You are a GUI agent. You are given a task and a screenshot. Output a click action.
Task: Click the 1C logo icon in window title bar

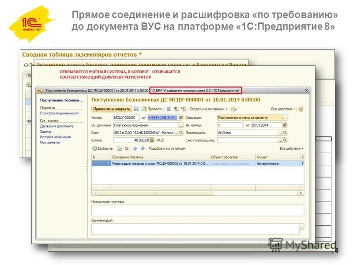click(x=40, y=91)
